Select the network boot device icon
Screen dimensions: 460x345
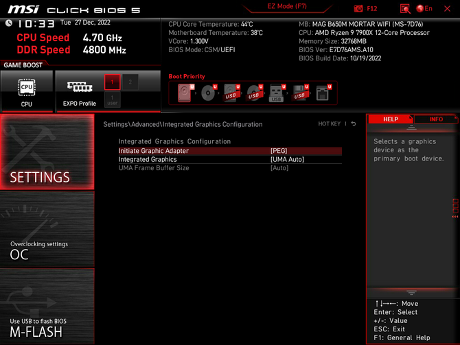[323, 93]
